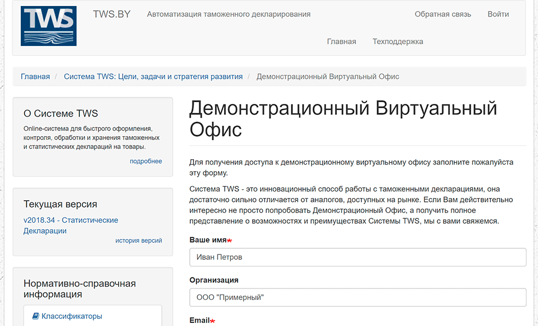Click the current breadcrumb Демонстрационный Виртуальный Офис

coord(328,77)
